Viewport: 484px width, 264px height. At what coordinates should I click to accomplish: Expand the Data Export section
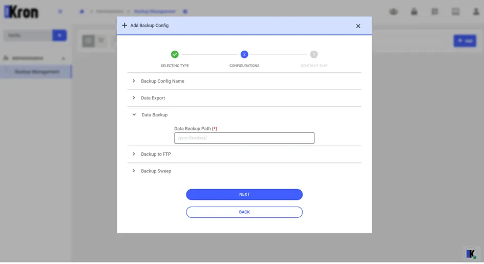[x=244, y=98]
